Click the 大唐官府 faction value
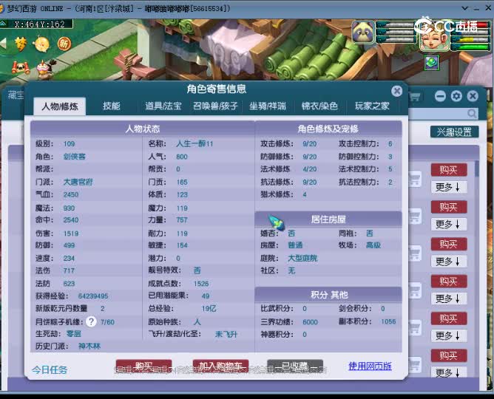This screenshot has height=399, width=494. click(x=78, y=182)
